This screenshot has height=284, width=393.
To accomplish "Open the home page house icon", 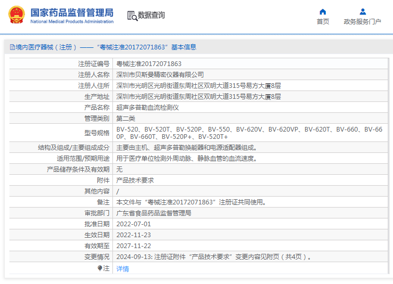I will (x=323, y=12).
